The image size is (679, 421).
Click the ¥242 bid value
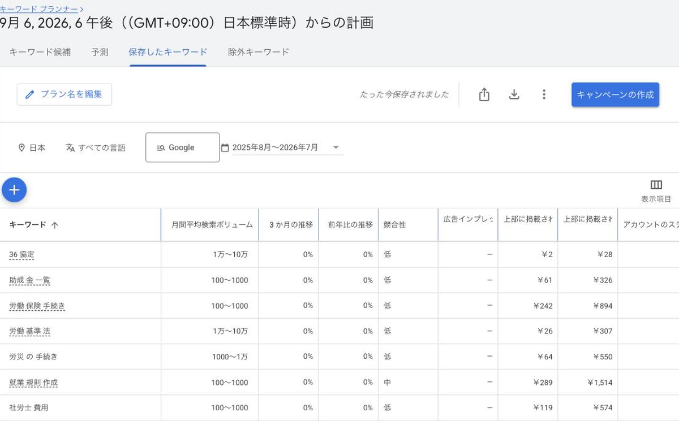(x=543, y=306)
